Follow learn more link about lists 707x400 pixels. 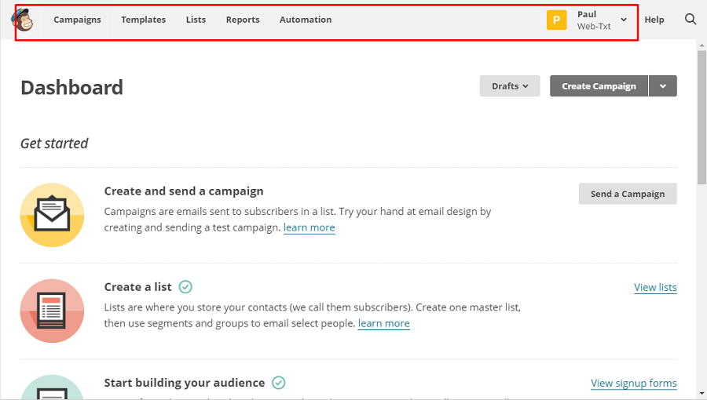pos(383,323)
